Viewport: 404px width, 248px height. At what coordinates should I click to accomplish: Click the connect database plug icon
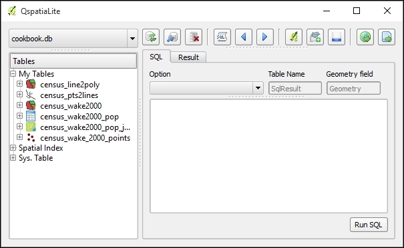click(172, 37)
